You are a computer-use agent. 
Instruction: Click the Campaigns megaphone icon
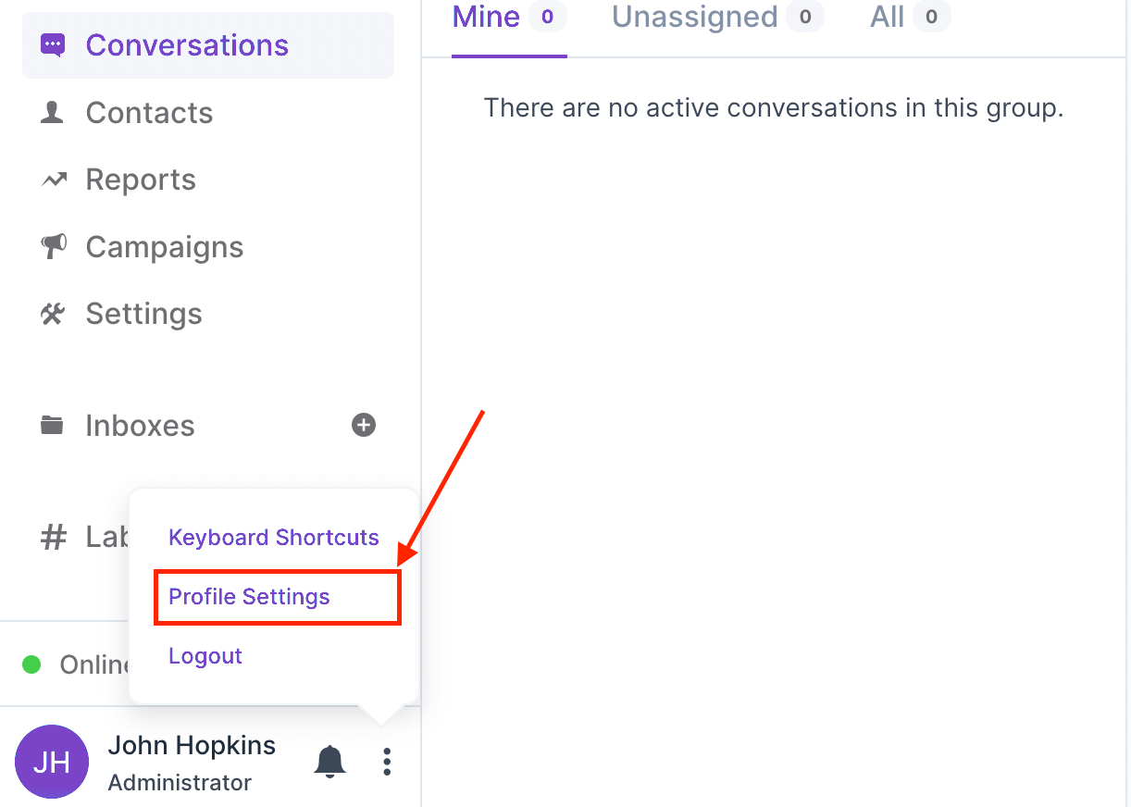tap(53, 247)
